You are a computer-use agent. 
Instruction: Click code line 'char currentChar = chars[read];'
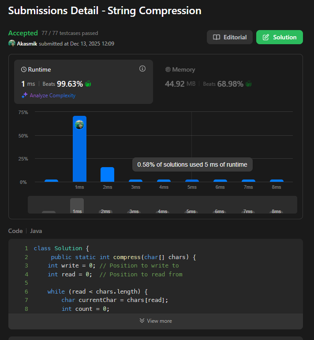[115, 300]
